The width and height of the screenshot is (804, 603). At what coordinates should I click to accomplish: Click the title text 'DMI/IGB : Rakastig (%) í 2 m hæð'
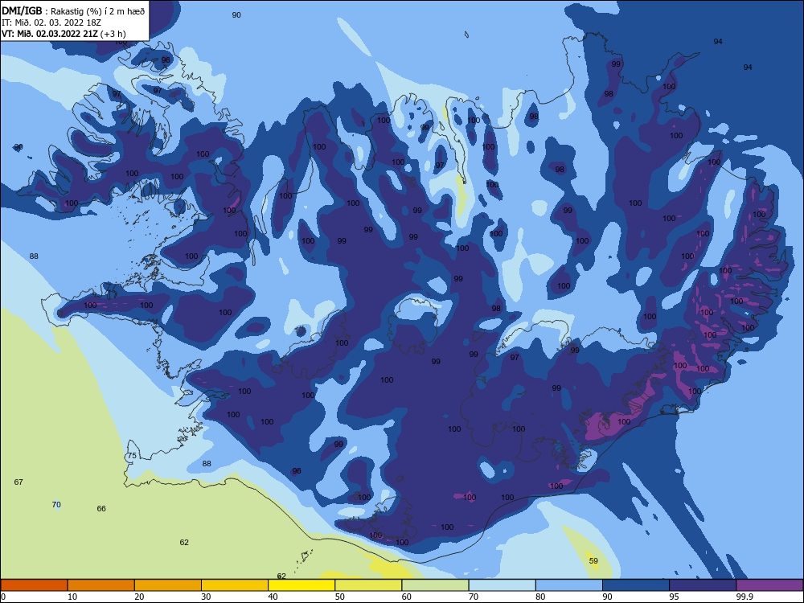point(73,10)
